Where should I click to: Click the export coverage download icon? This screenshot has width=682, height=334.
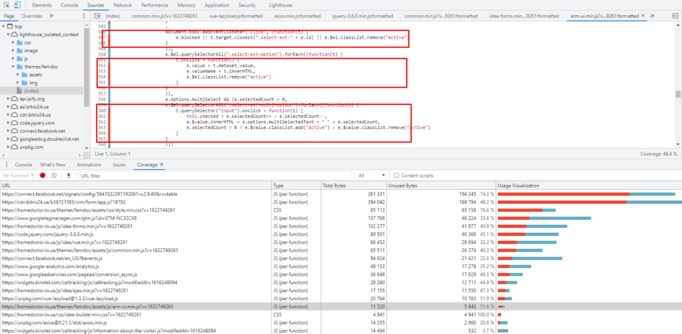click(69, 176)
